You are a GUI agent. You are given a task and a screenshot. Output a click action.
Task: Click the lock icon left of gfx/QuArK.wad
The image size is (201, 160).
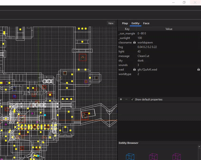coord(134,69)
